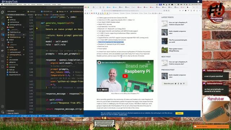This screenshot has height=130, width=231.
Task: Open DalleOpenAI.py in the Models folder
Action: (x=15, y=32)
